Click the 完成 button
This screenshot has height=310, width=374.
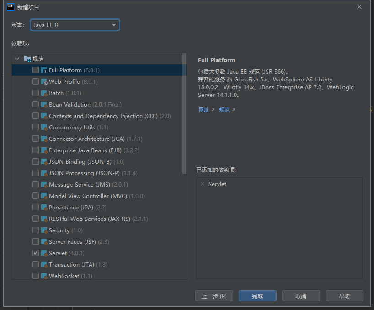pyautogui.click(x=257, y=296)
